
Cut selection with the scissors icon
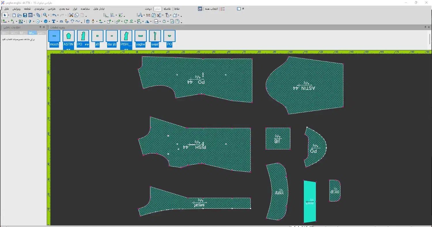pos(71,15)
